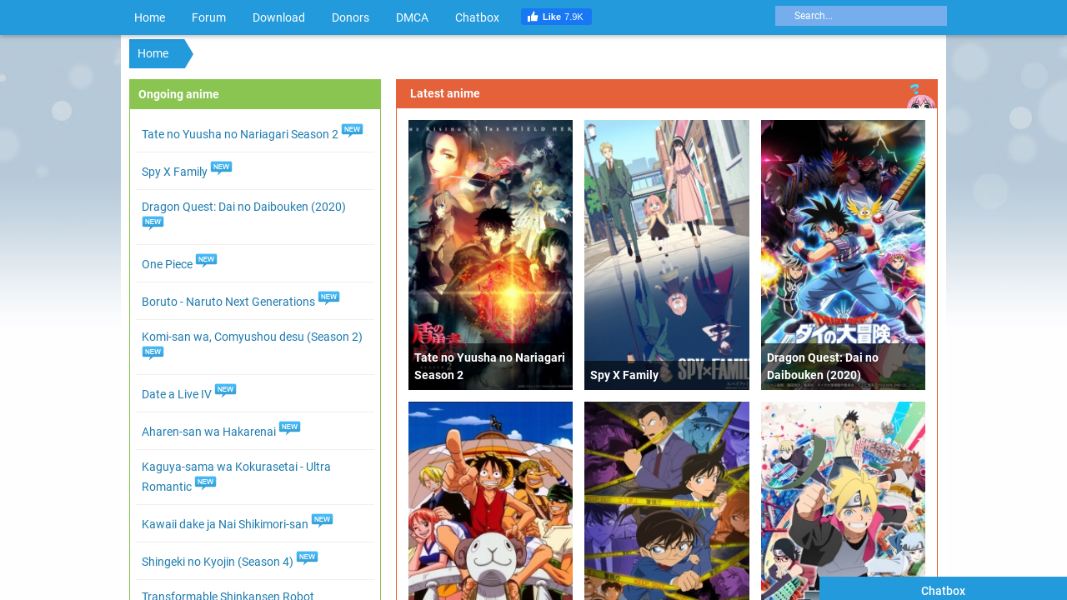Screen dimensions: 1067x600
Task: Click the Ongoing anime header
Action: 255,94
